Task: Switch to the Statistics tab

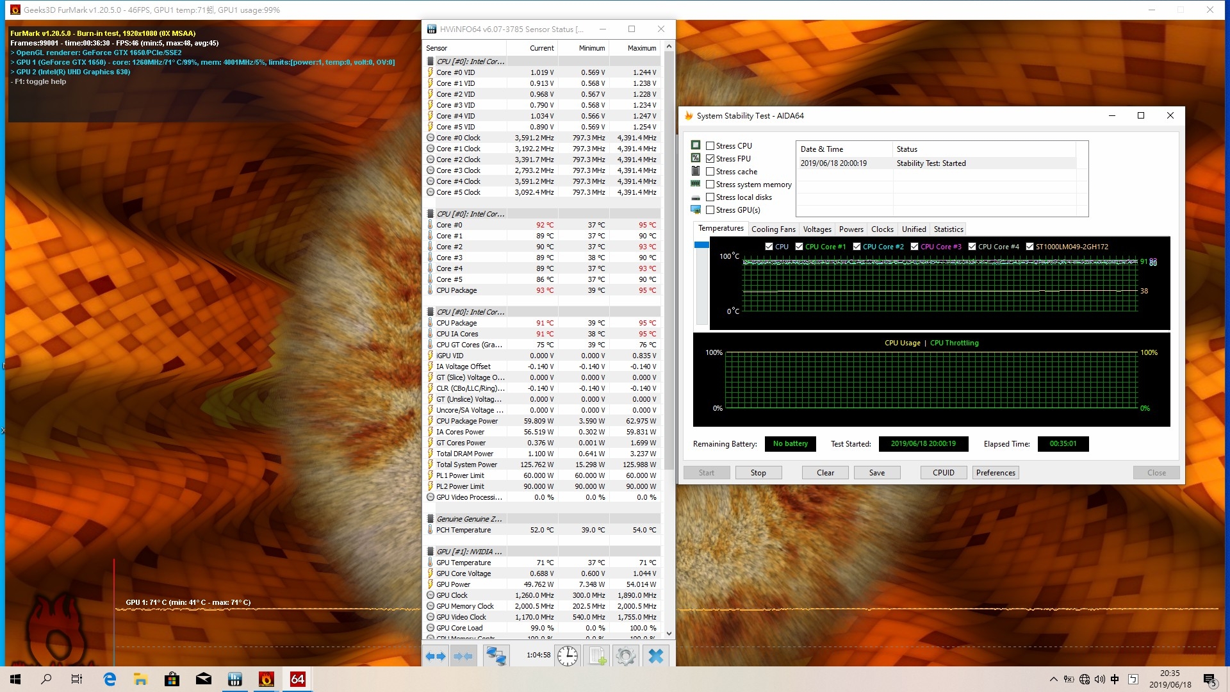Action: coord(948,229)
